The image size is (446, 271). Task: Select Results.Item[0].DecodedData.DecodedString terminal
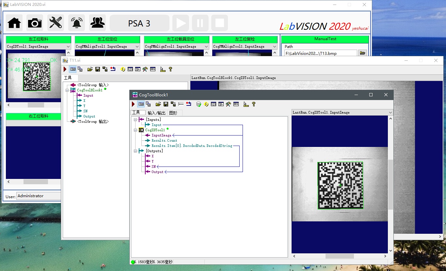point(192,146)
